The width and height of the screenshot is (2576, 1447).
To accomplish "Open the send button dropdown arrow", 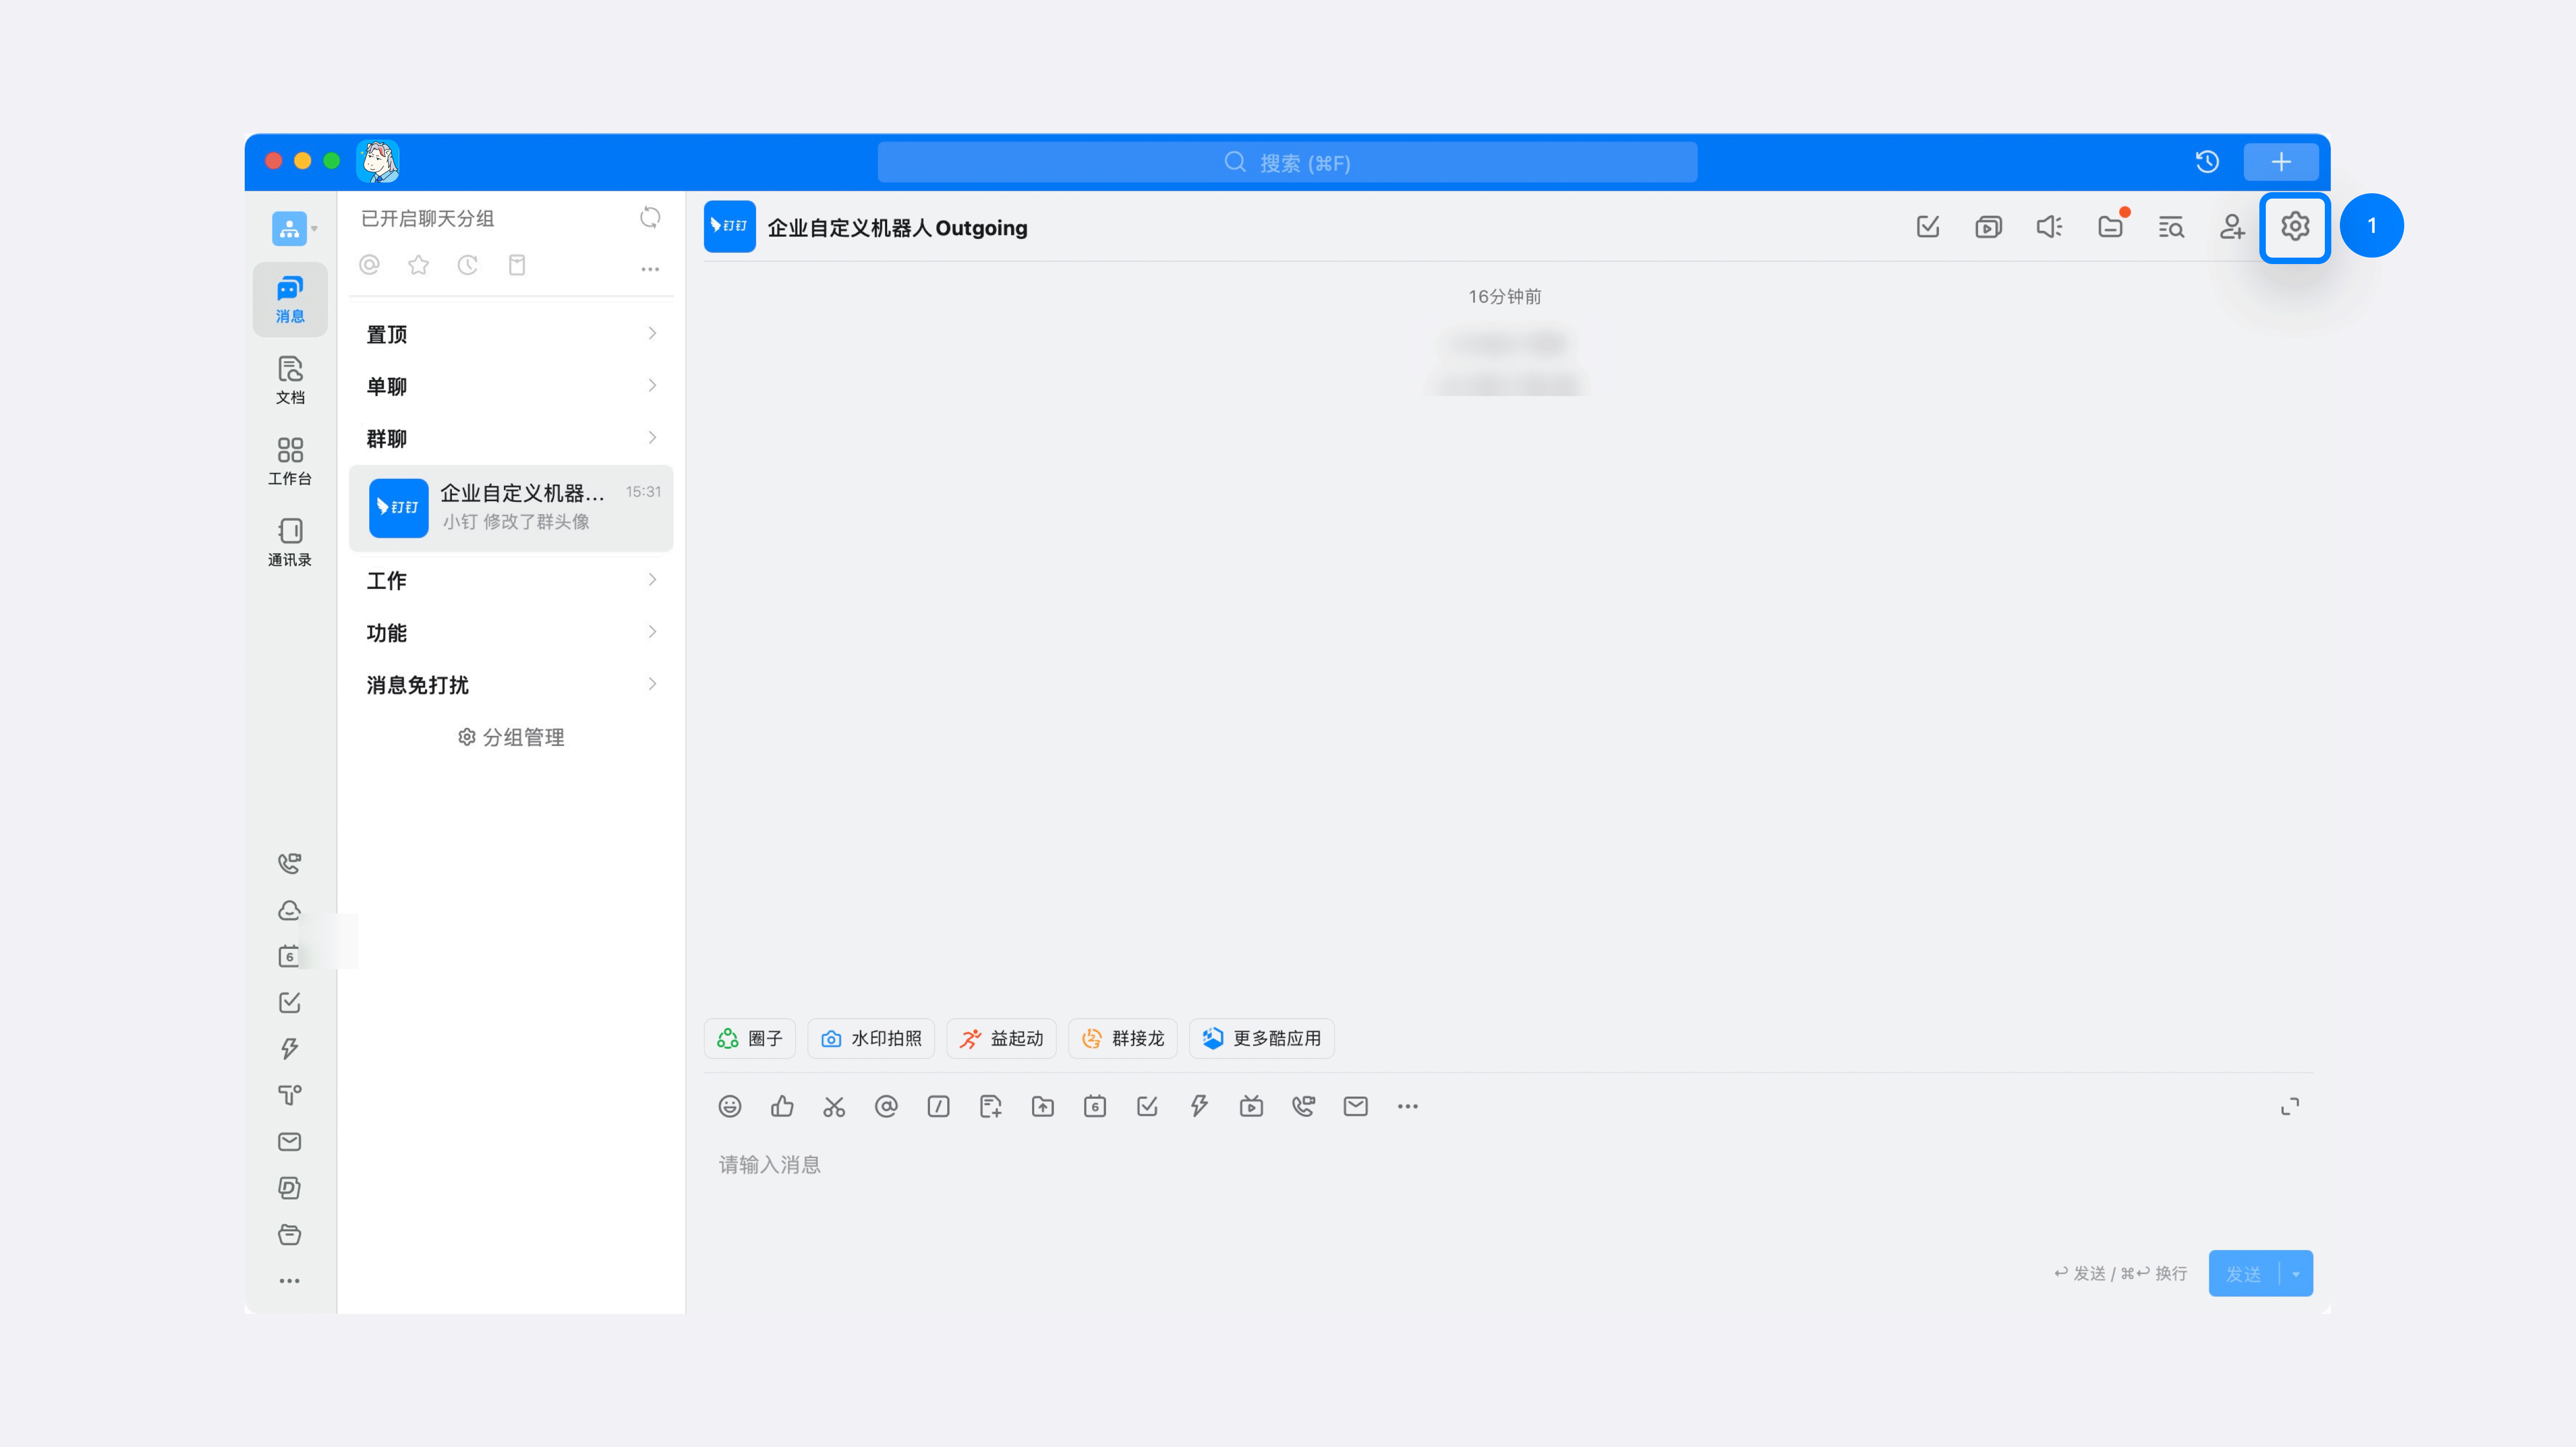I will (2296, 1274).
